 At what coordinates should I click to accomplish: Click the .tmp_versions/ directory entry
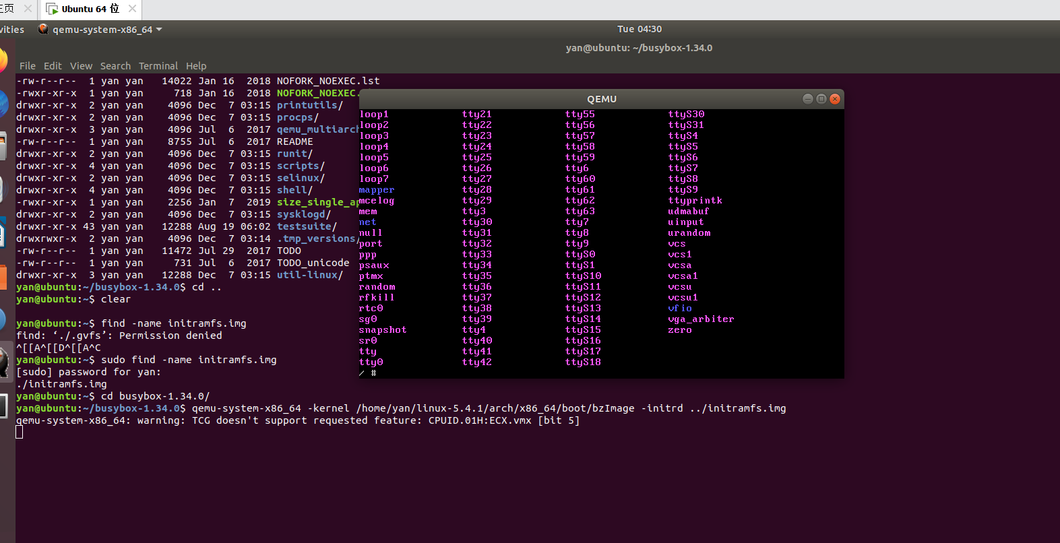coord(317,238)
